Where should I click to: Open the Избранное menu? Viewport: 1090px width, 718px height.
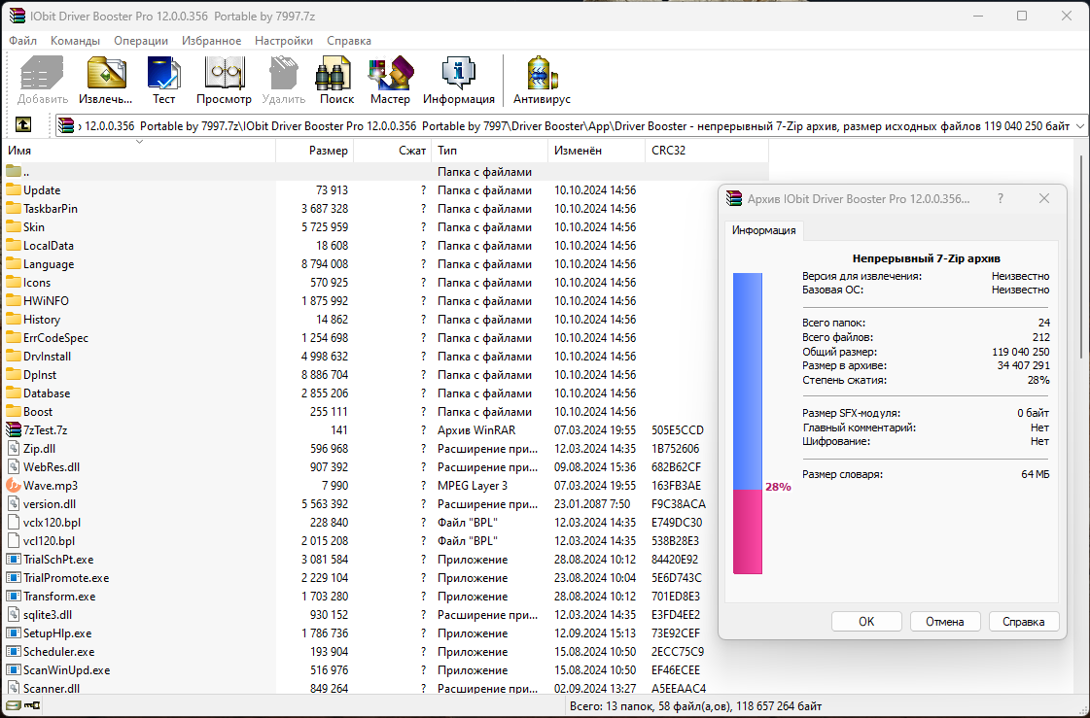(211, 40)
